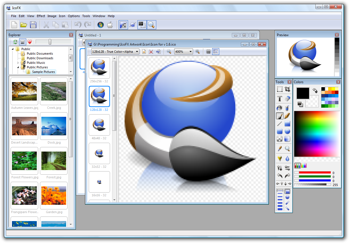Select the Ellipse drawing tool
This screenshot has width=349, height=243.
pyautogui.click(x=287, y=131)
